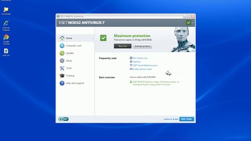Image resolution: width=251 pixels, height=141 pixels.
Task: Click the green checkmark header status icon
Action: (x=189, y=23)
